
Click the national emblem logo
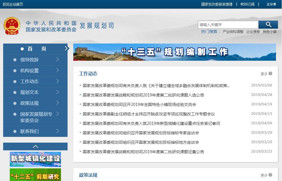pos(12,26)
